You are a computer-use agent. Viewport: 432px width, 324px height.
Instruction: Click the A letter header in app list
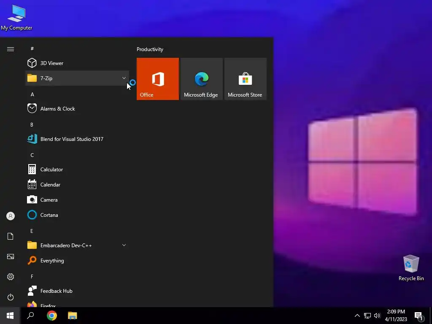point(32,94)
